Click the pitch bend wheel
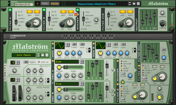 [x=14, y=93]
